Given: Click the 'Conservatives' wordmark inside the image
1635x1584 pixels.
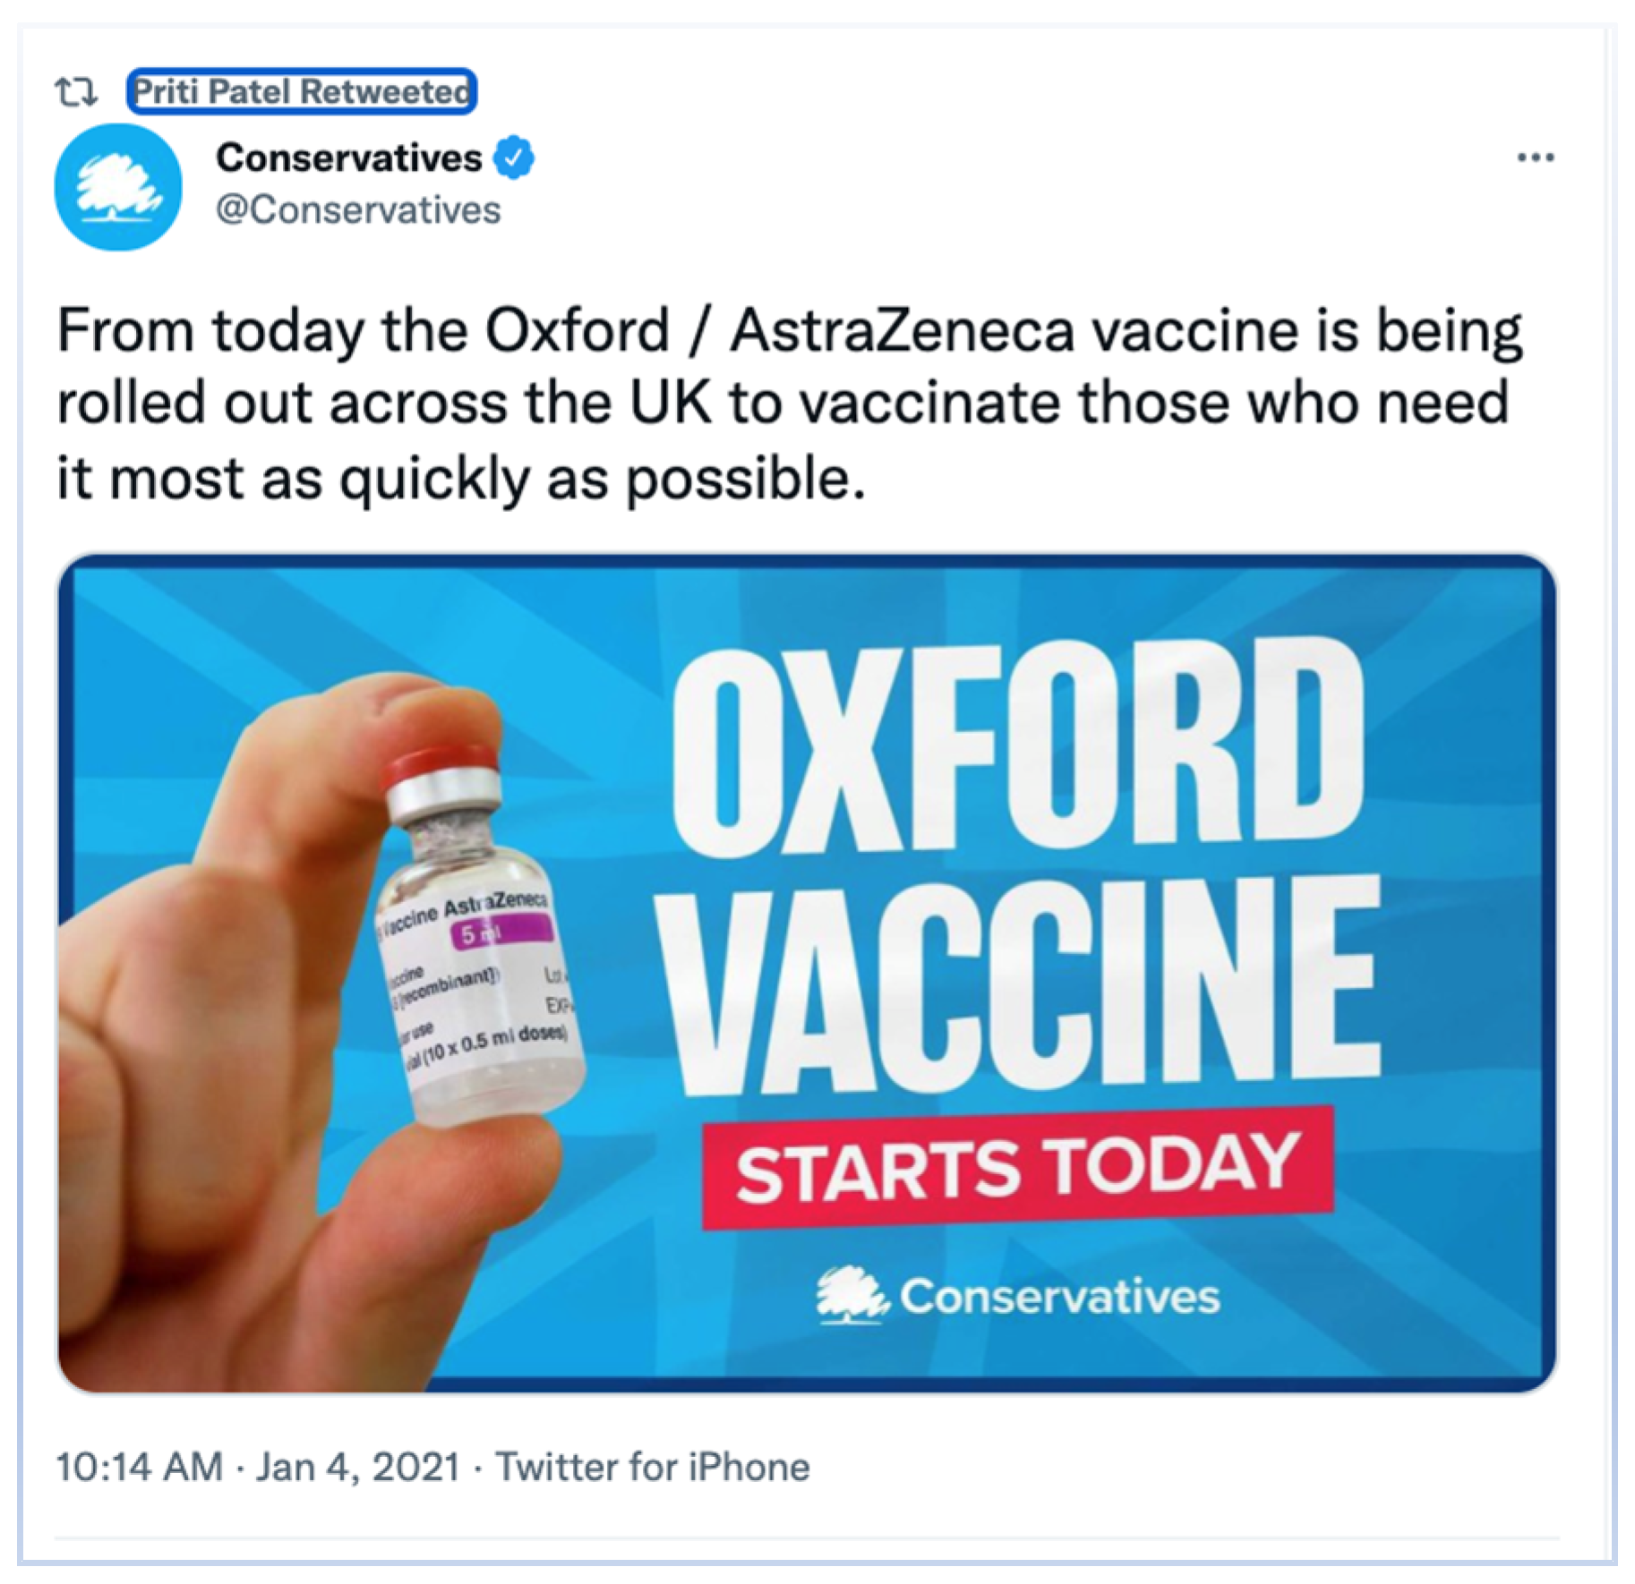Looking at the screenshot, I should [1059, 1297].
